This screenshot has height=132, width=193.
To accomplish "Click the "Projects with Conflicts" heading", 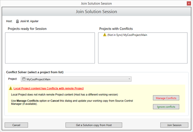I will (116, 29).
